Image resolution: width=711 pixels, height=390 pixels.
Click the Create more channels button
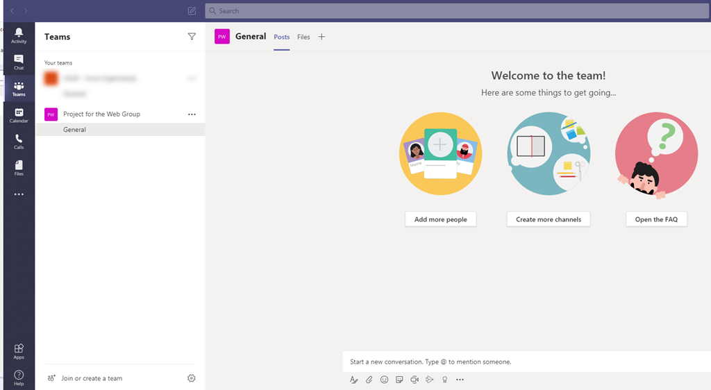pyautogui.click(x=548, y=219)
